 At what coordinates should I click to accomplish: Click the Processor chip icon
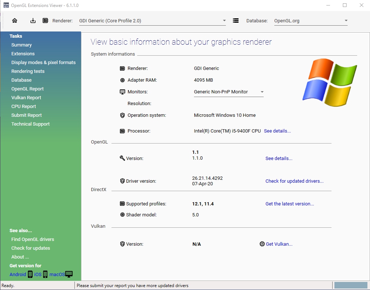122,131
